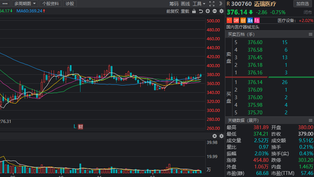The image size is (314, 177).
Task: Click the 重载 reload button
Action: pyautogui.click(x=185, y=11)
